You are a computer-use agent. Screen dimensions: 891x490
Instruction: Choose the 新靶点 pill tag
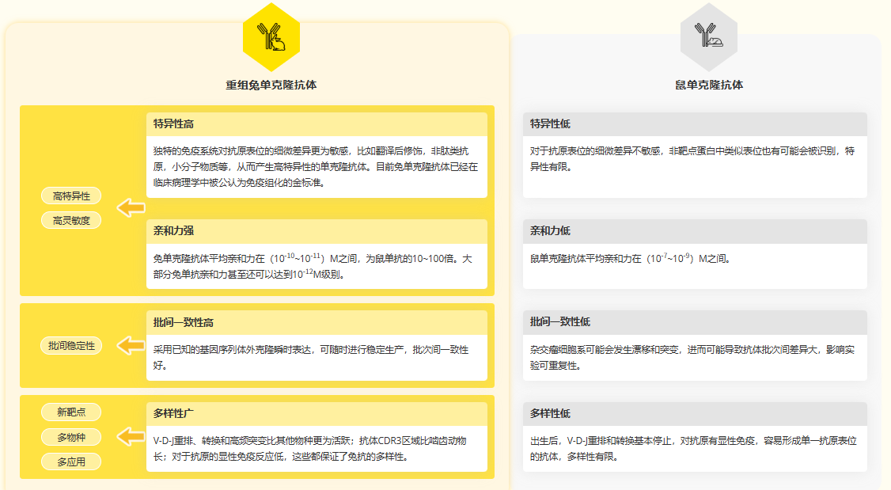pyautogui.click(x=71, y=412)
